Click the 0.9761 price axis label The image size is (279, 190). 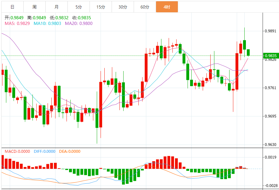click(x=270, y=88)
